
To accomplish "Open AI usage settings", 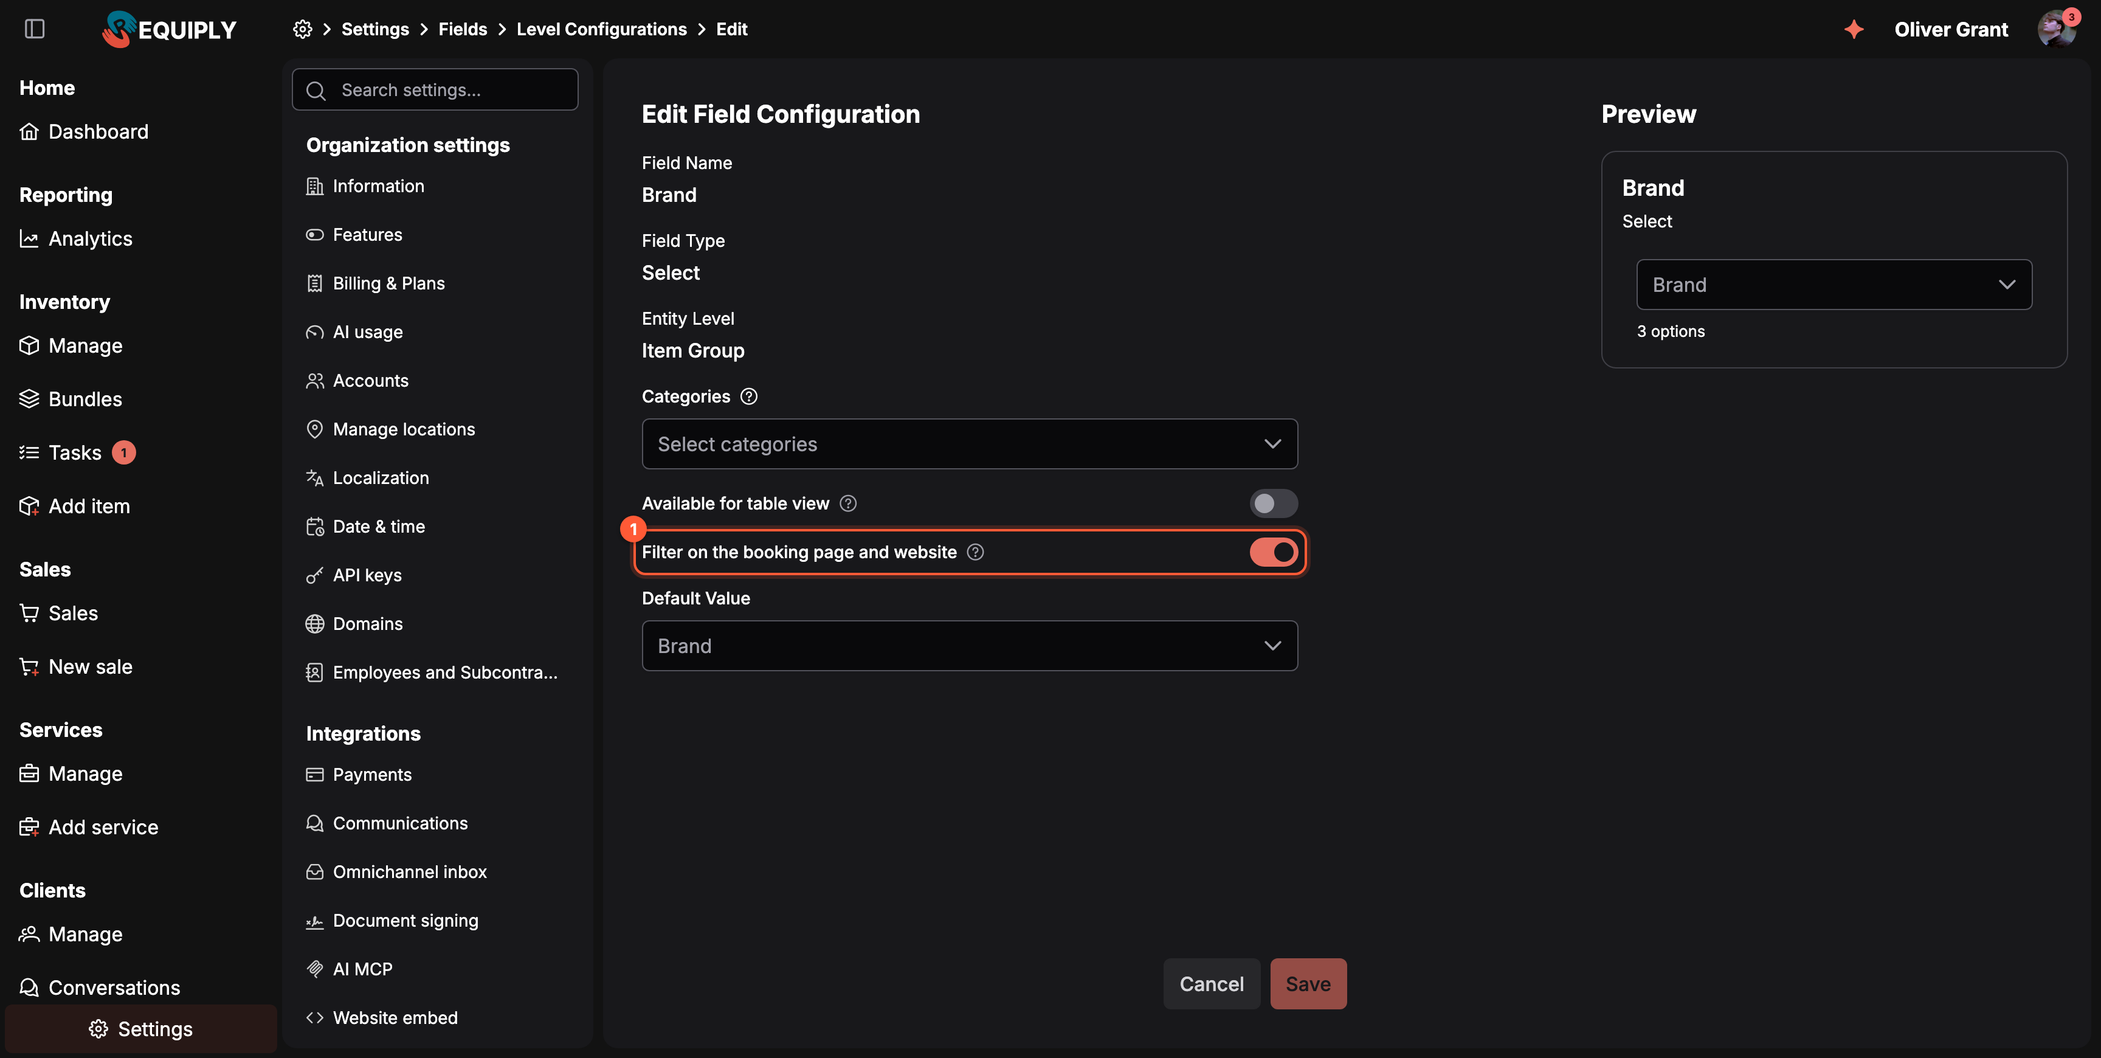I will pos(354,332).
